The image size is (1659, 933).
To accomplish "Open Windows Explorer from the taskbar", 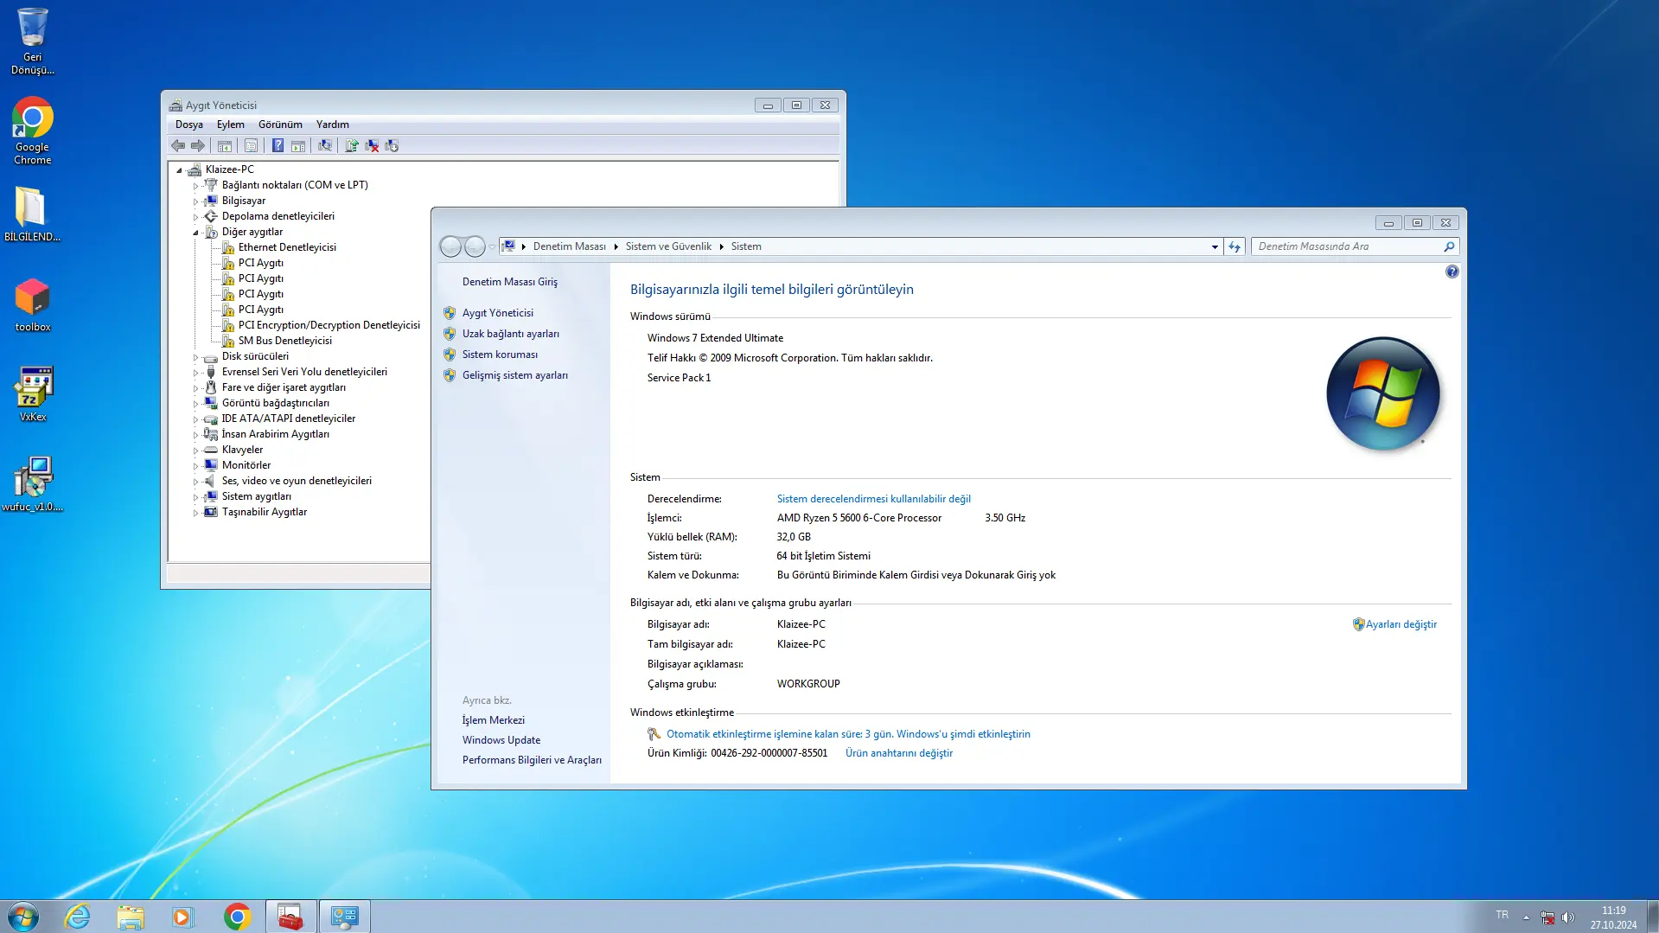I will click(131, 917).
